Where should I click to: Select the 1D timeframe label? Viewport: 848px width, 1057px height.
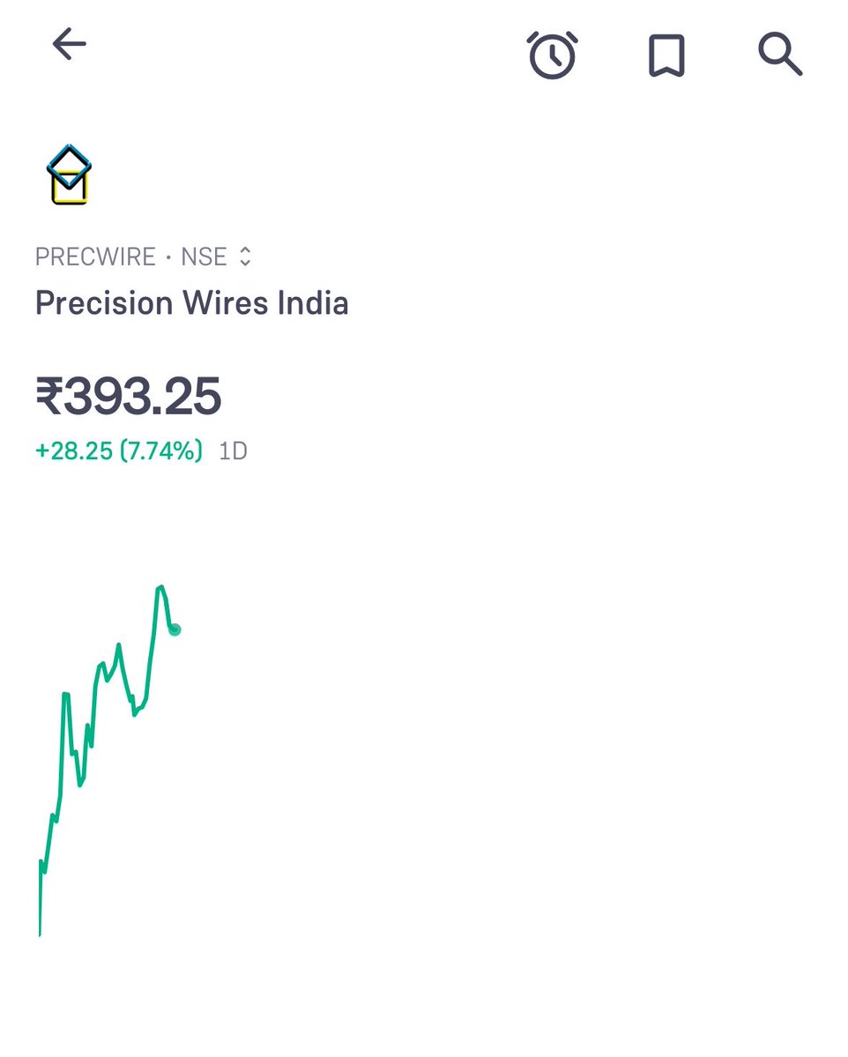233,451
